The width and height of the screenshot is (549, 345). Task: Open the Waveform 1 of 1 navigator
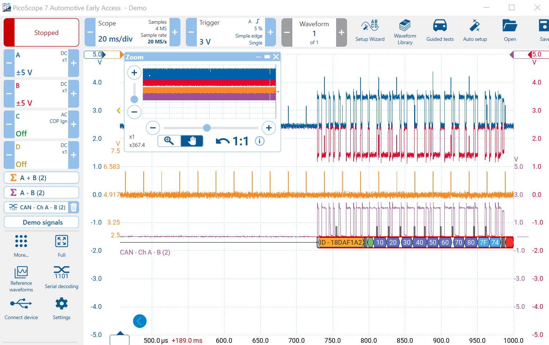[314, 32]
